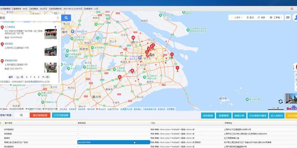Viewport: 297px width, 148px height.
Task: Click the 清空搜索数据 red button
Action: click(x=40, y=115)
